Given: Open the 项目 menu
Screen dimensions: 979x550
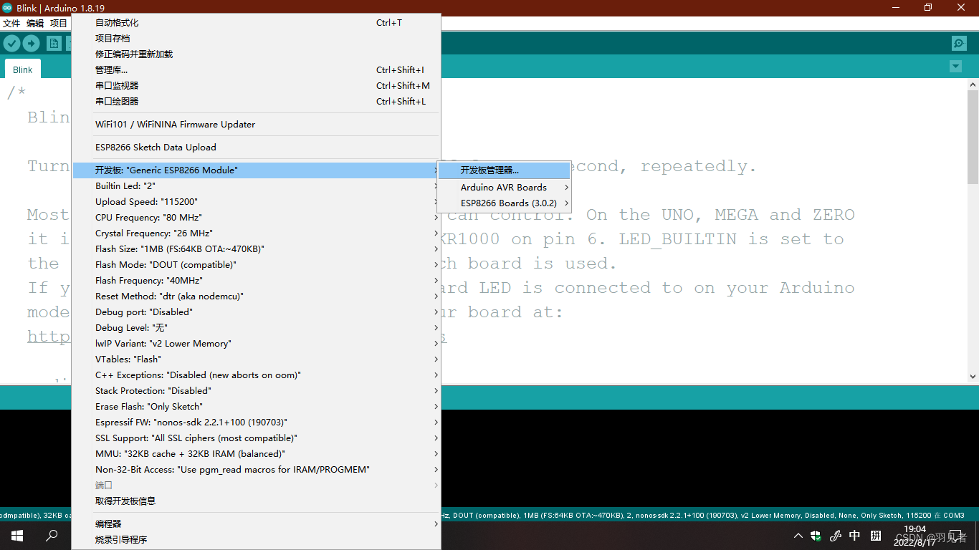Looking at the screenshot, I should pos(59,24).
